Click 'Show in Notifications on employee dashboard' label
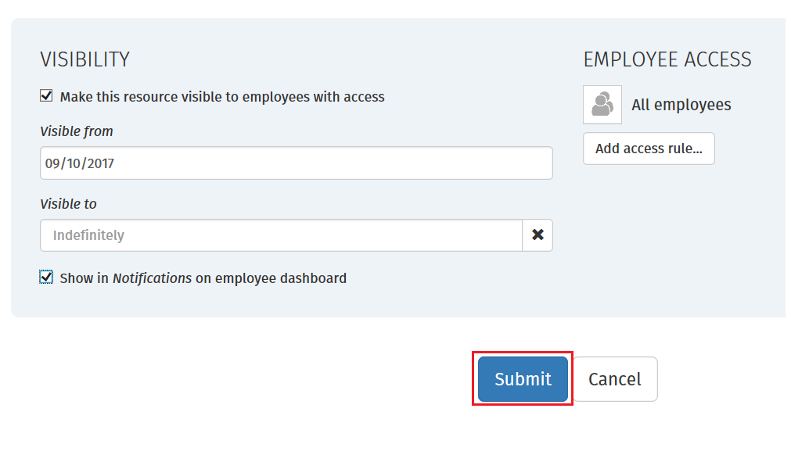The width and height of the screenshot is (791, 462). point(203,278)
